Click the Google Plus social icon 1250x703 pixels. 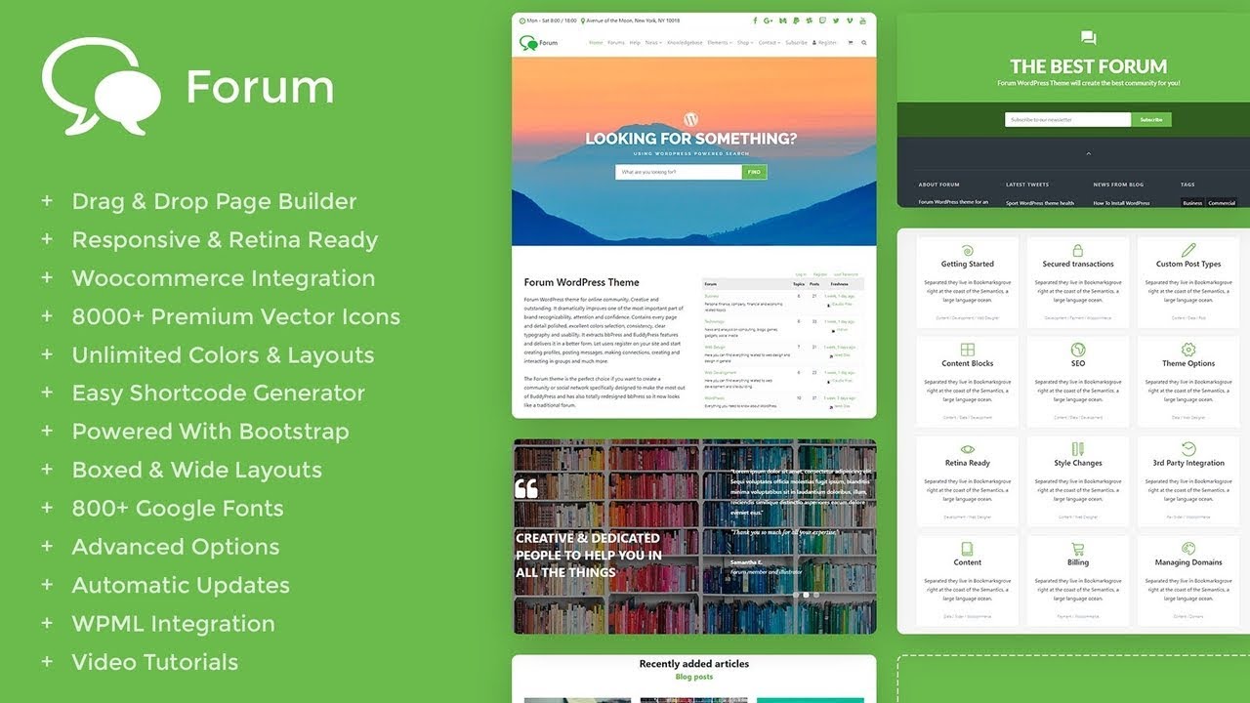[769, 21]
